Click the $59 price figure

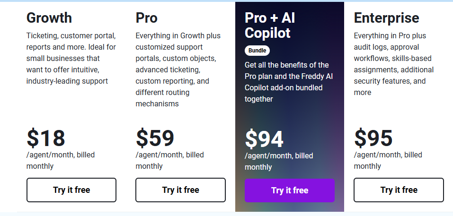(155, 138)
